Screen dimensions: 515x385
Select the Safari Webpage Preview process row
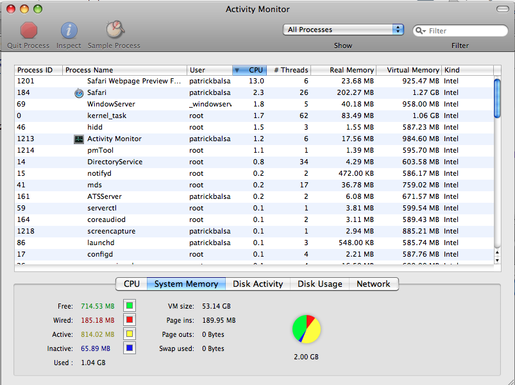tap(254, 81)
